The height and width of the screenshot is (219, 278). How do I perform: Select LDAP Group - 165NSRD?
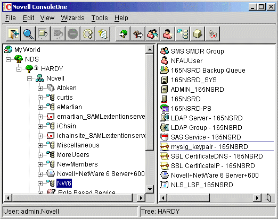coord(201,128)
